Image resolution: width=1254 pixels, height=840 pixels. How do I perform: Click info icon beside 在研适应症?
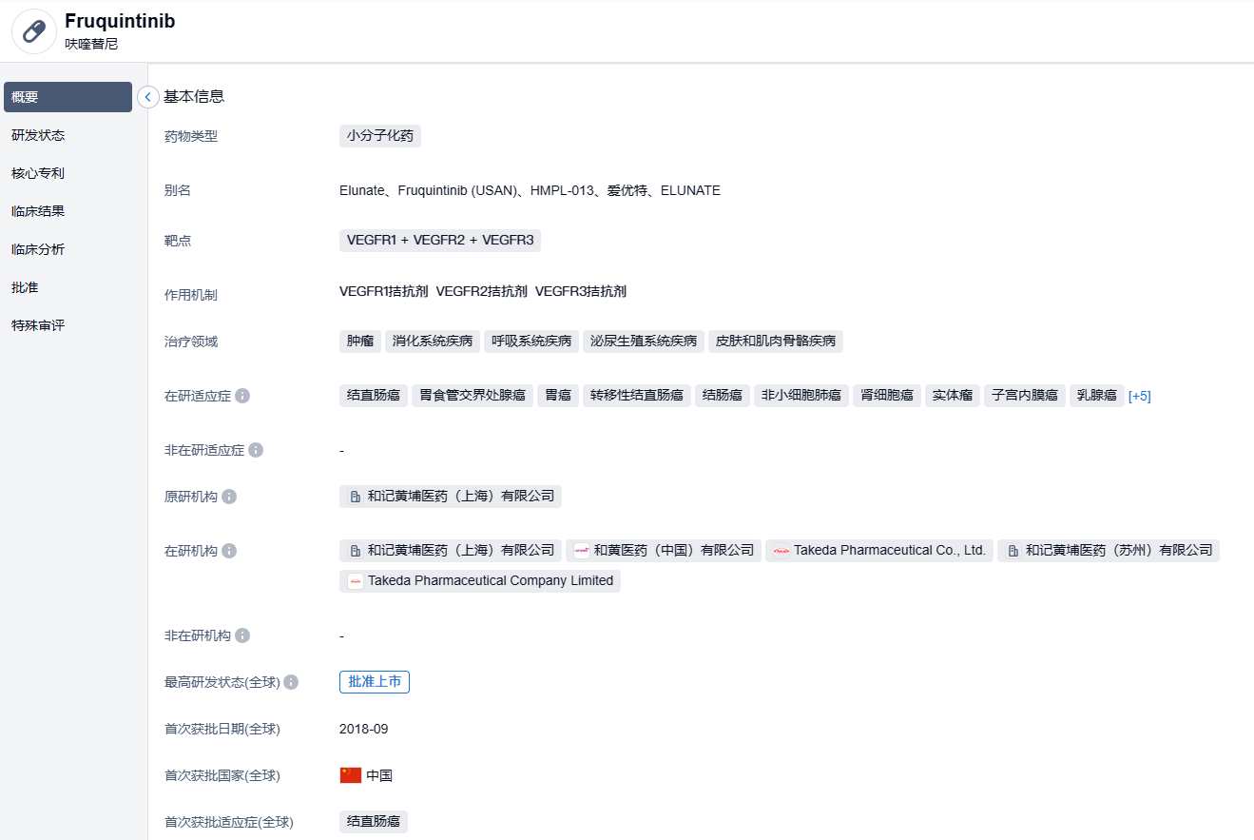tap(242, 396)
